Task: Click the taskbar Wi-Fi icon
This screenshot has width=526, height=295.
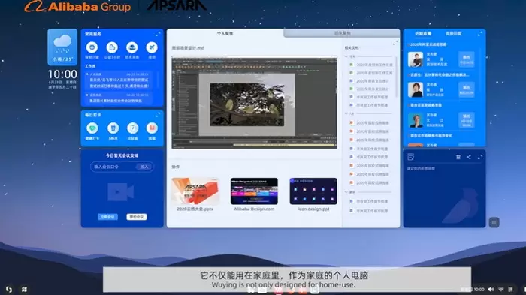Action: click(x=501, y=289)
